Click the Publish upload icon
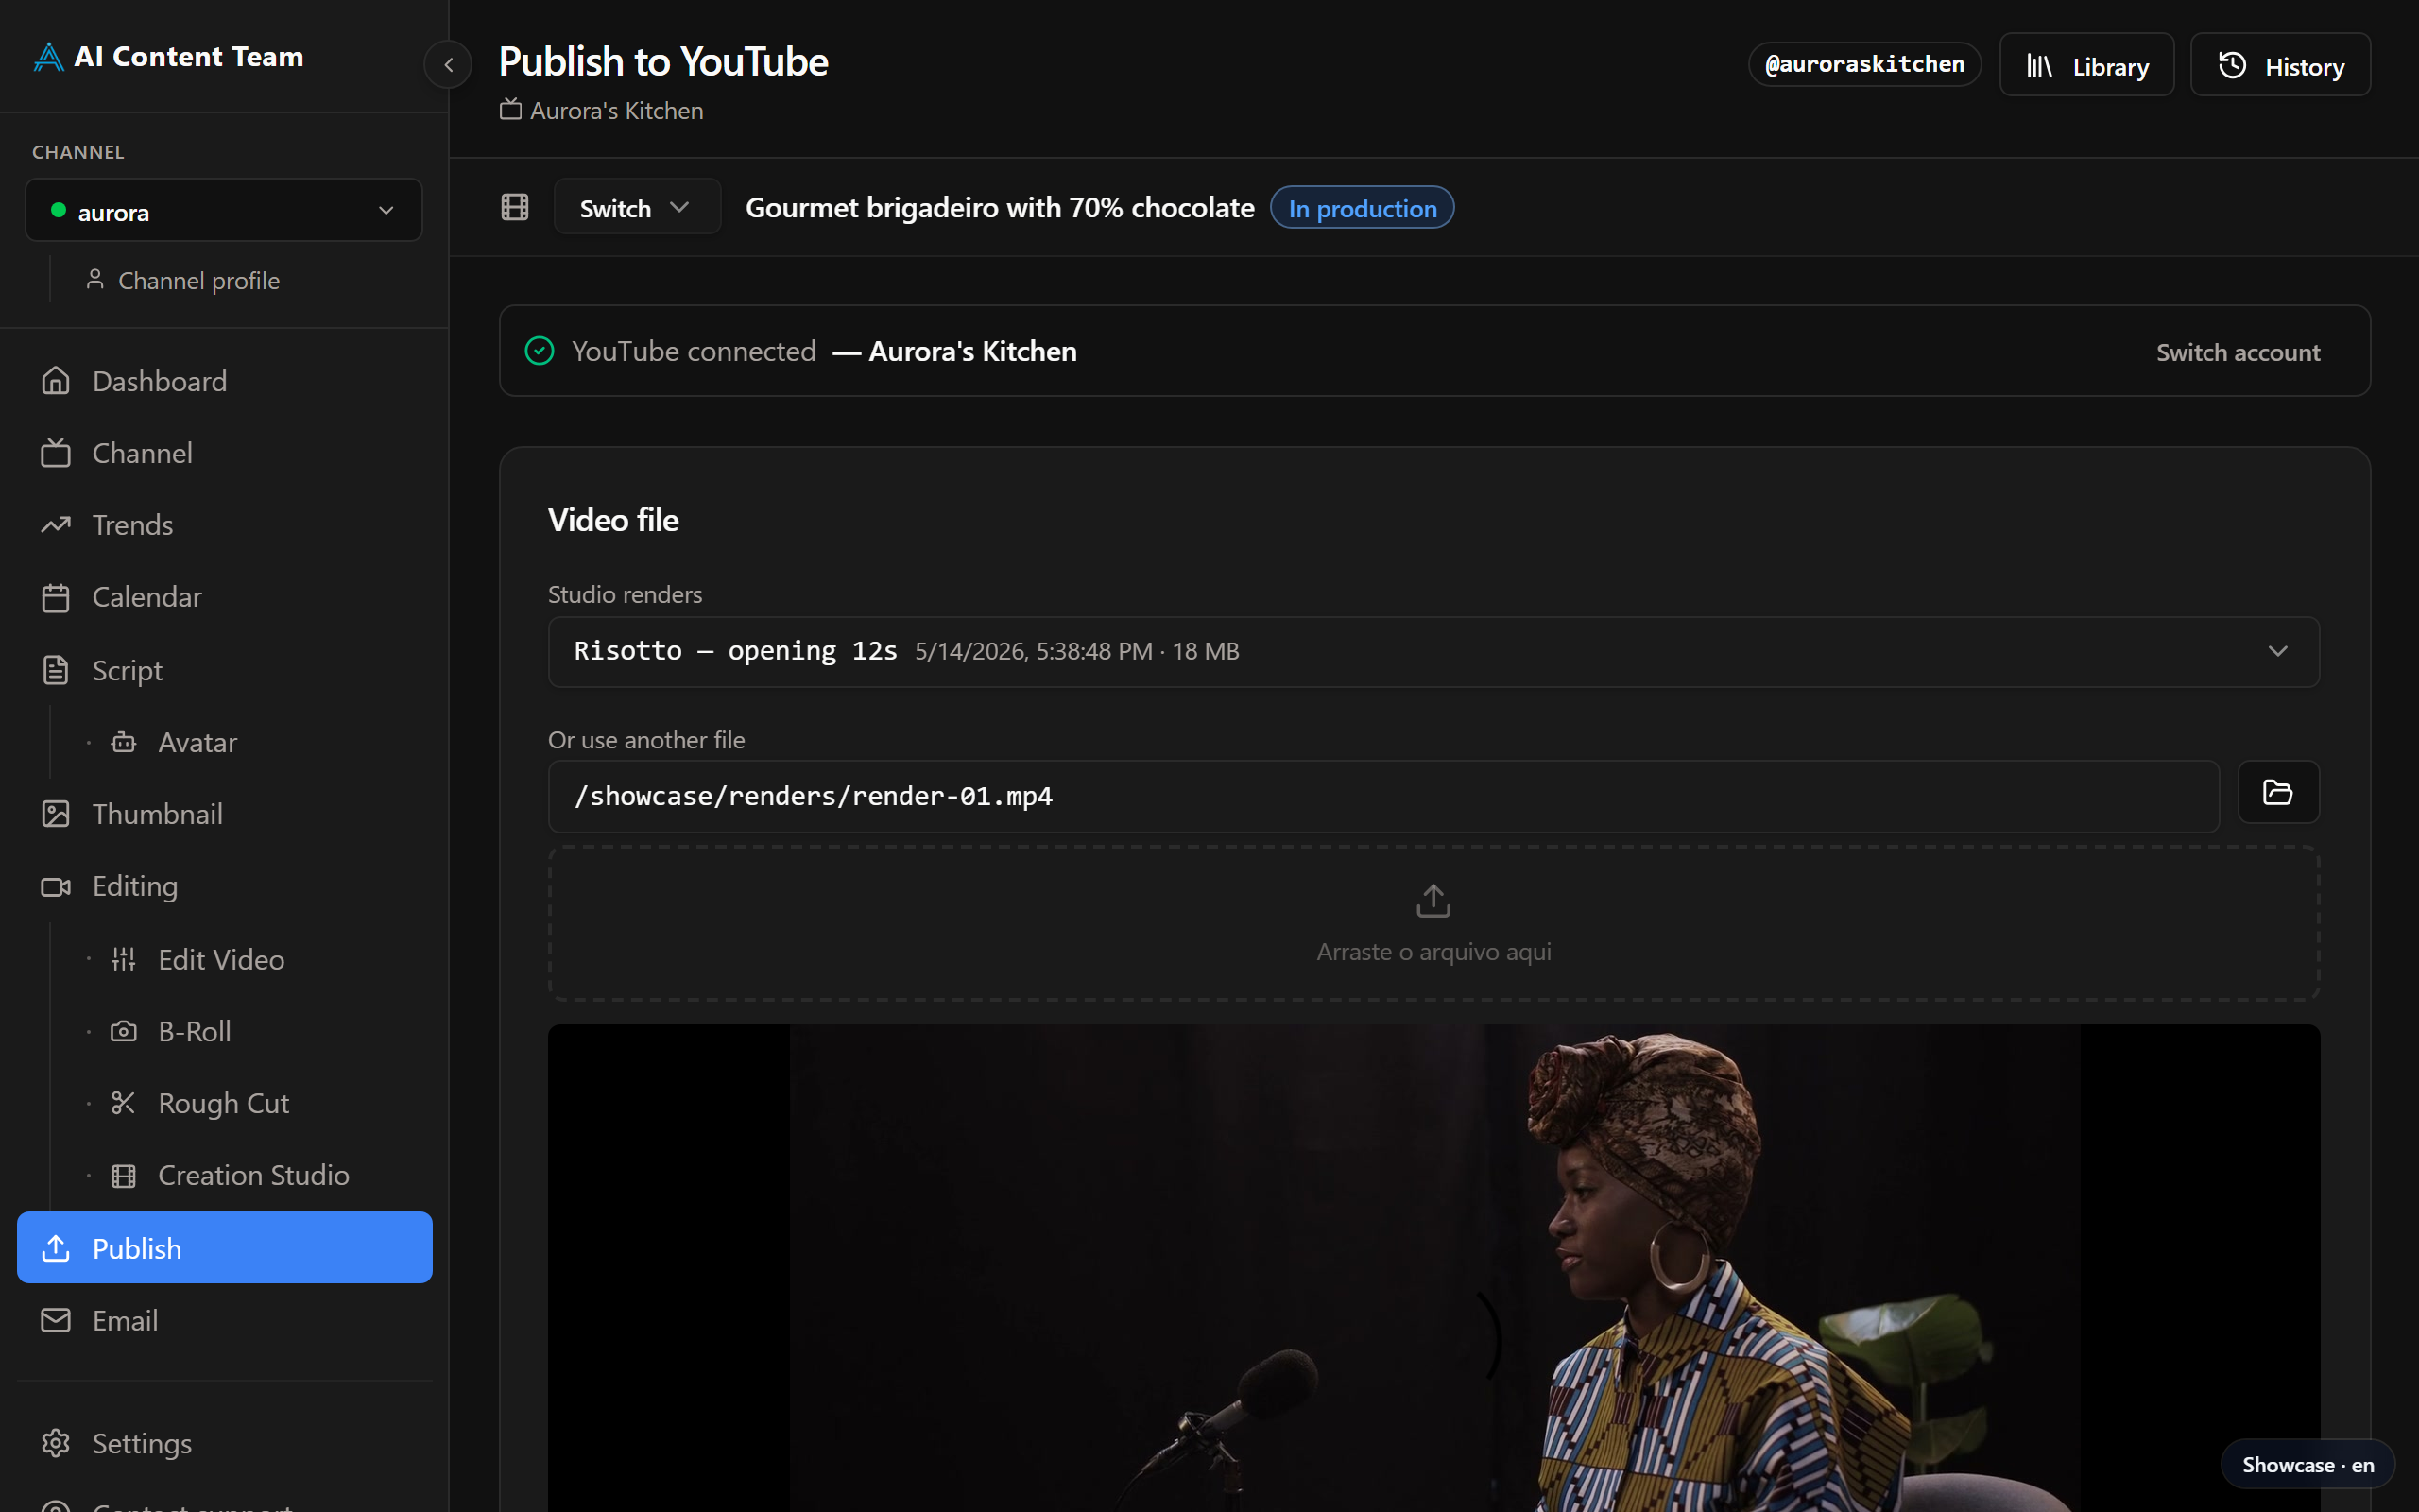This screenshot has height=1512, width=2419. pyautogui.click(x=56, y=1247)
